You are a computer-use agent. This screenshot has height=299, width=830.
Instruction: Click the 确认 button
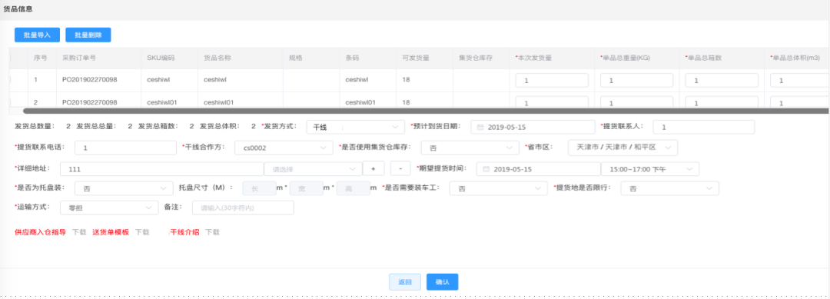(x=442, y=282)
